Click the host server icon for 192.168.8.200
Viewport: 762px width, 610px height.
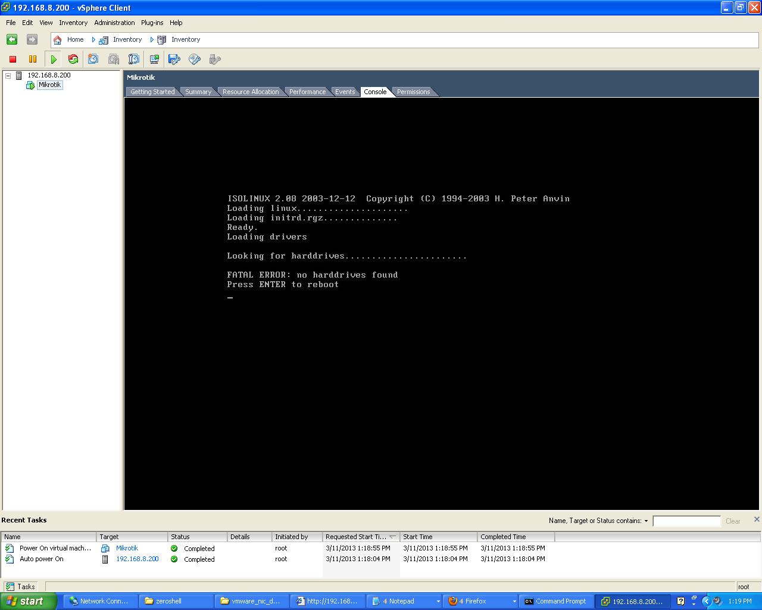coord(19,75)
